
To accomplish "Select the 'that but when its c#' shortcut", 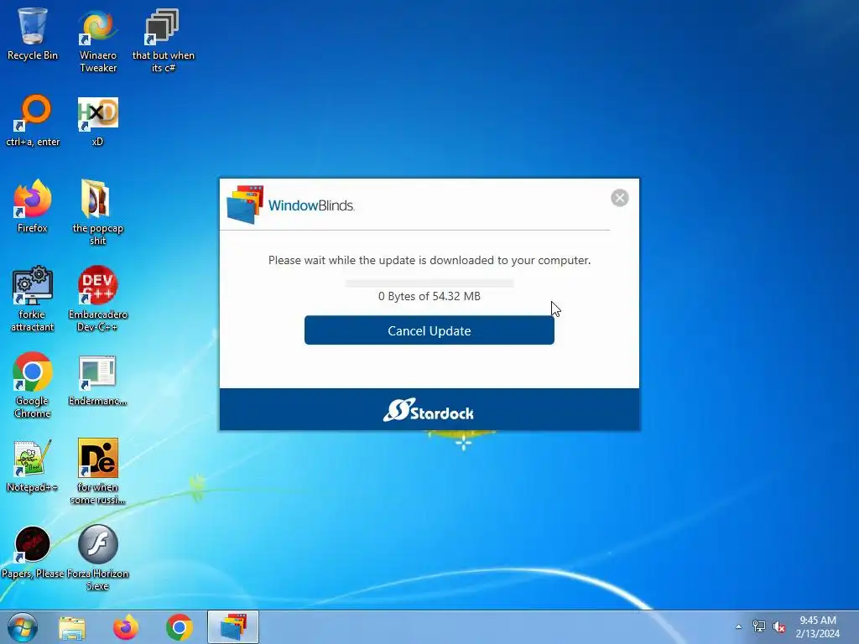I will pos(164,41).
